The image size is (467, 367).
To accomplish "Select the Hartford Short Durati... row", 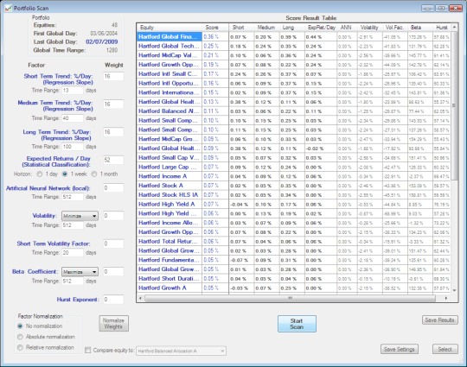I will tap(294, 279).
